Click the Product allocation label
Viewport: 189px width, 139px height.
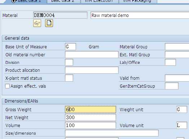[x=23, y=70]
